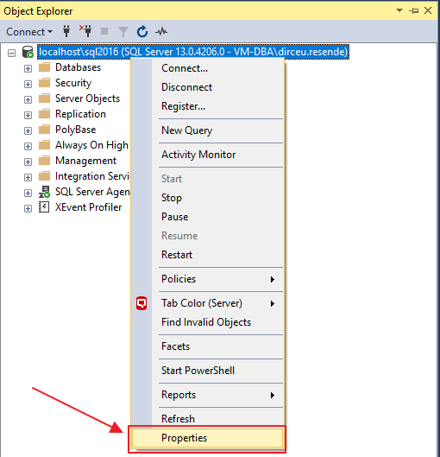Toggle the Object Explorer auto-hide pin
Image resolution: width=440 pixels, height=457 pixels.
click(x=413, y=10)
